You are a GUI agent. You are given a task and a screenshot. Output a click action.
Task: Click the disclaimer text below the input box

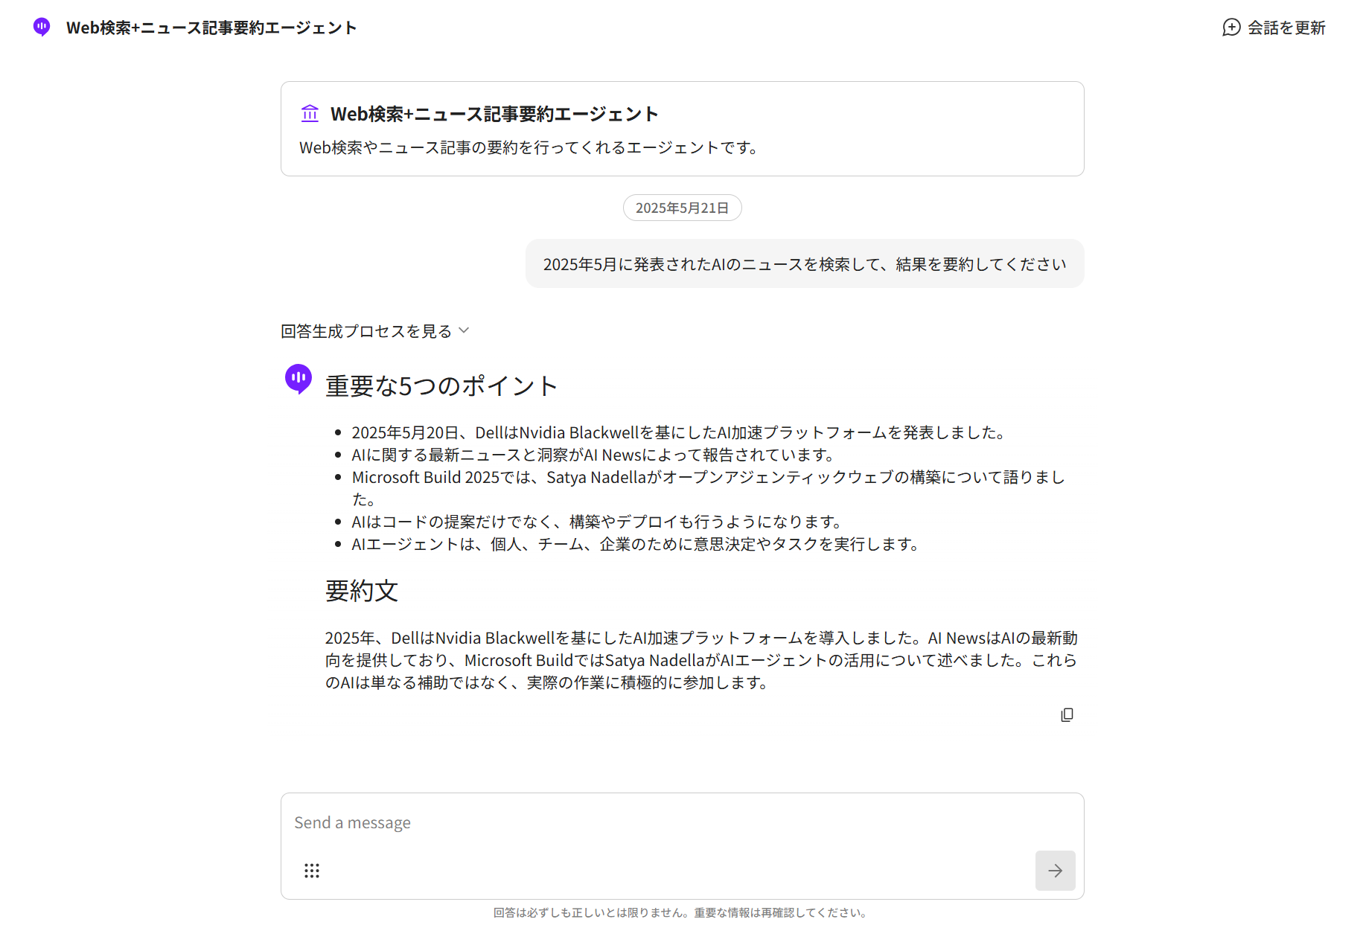680,912
